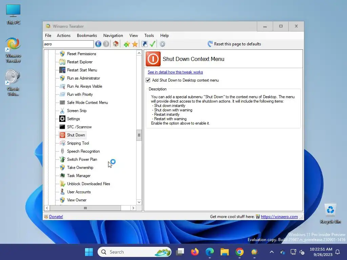
Task: Click the Snipping Tool icon
Action: (x=62, y=143)
